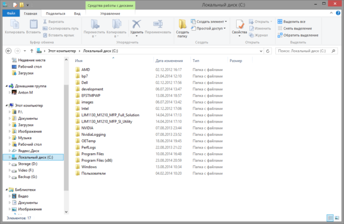Select the Program Files (x86) folder
Viewport: 344px width, 224px height.
pos(97,160)
